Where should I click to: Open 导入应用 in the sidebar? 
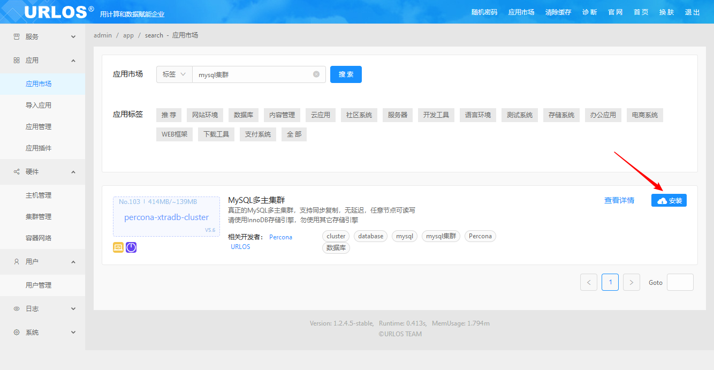[39, 105]
